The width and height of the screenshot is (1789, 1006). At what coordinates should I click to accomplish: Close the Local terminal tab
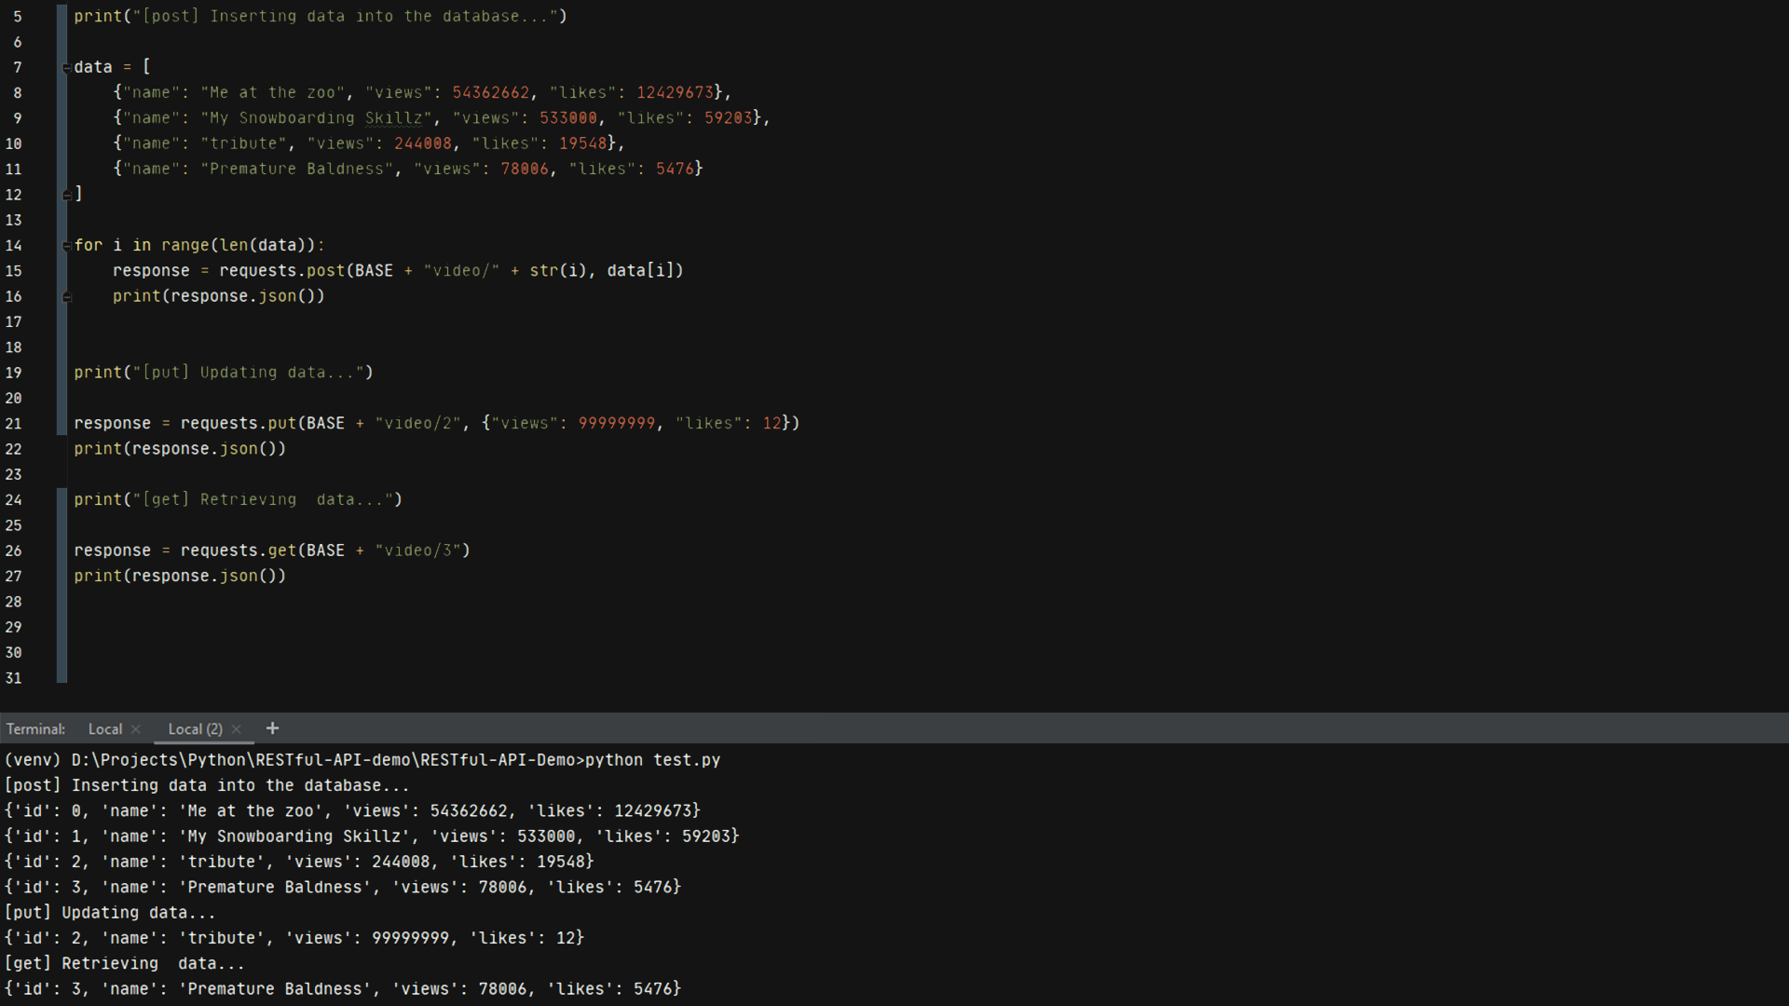136,729
